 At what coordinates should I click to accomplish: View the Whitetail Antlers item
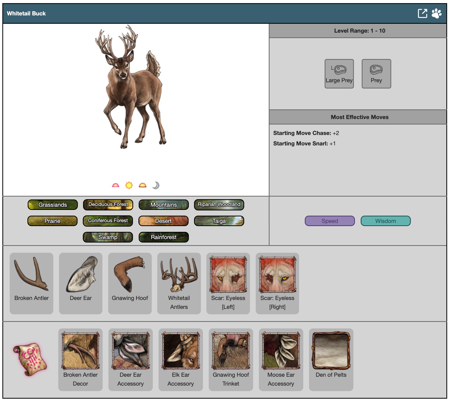[x=179, y=283]
